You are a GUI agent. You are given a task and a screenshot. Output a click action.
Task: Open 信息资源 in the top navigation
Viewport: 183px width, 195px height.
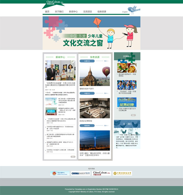102,12
